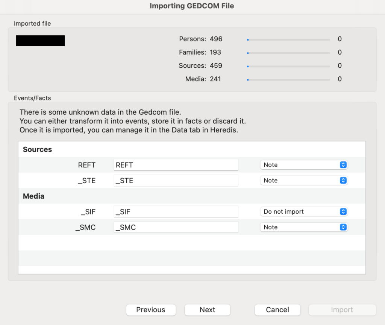Select the REFT text input field
Viewport: 385px width, 325px height.
(x=176, y=165)
